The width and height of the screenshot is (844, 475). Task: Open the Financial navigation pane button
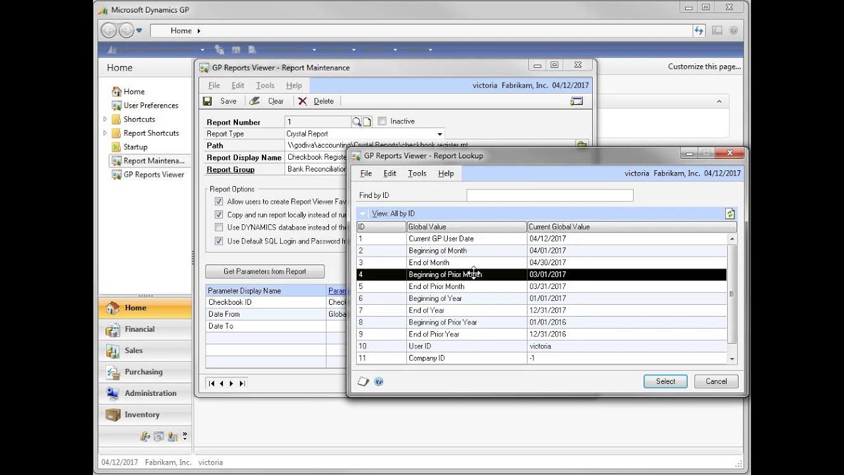point(145,329)
